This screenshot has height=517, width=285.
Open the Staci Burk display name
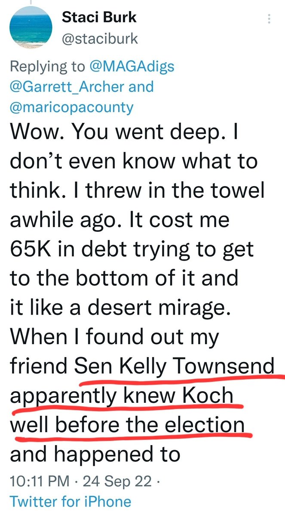(x=100, y=18)
